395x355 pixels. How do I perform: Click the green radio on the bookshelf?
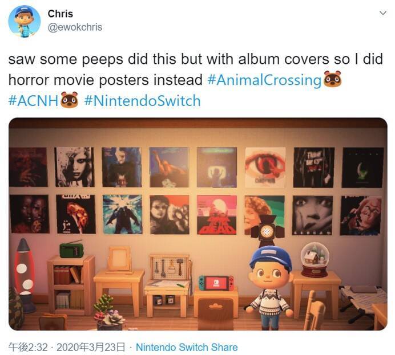pyautogui.click(x=71, y=249)
